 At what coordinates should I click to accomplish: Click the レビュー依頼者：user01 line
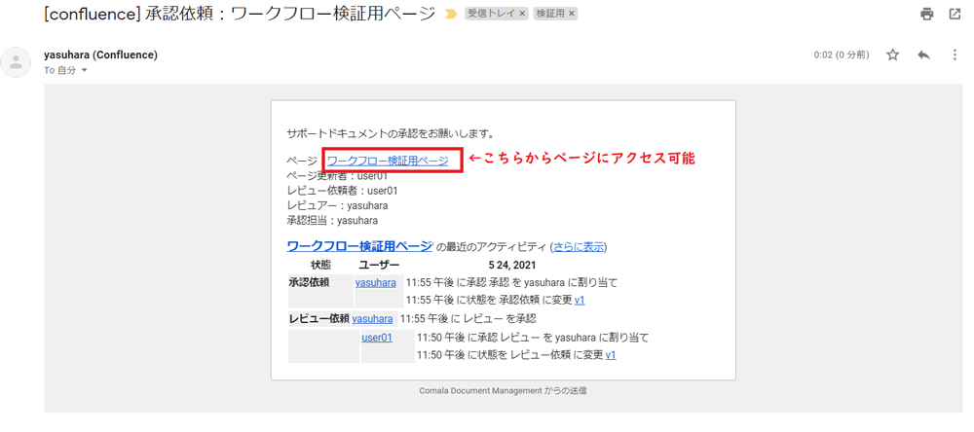342,191
